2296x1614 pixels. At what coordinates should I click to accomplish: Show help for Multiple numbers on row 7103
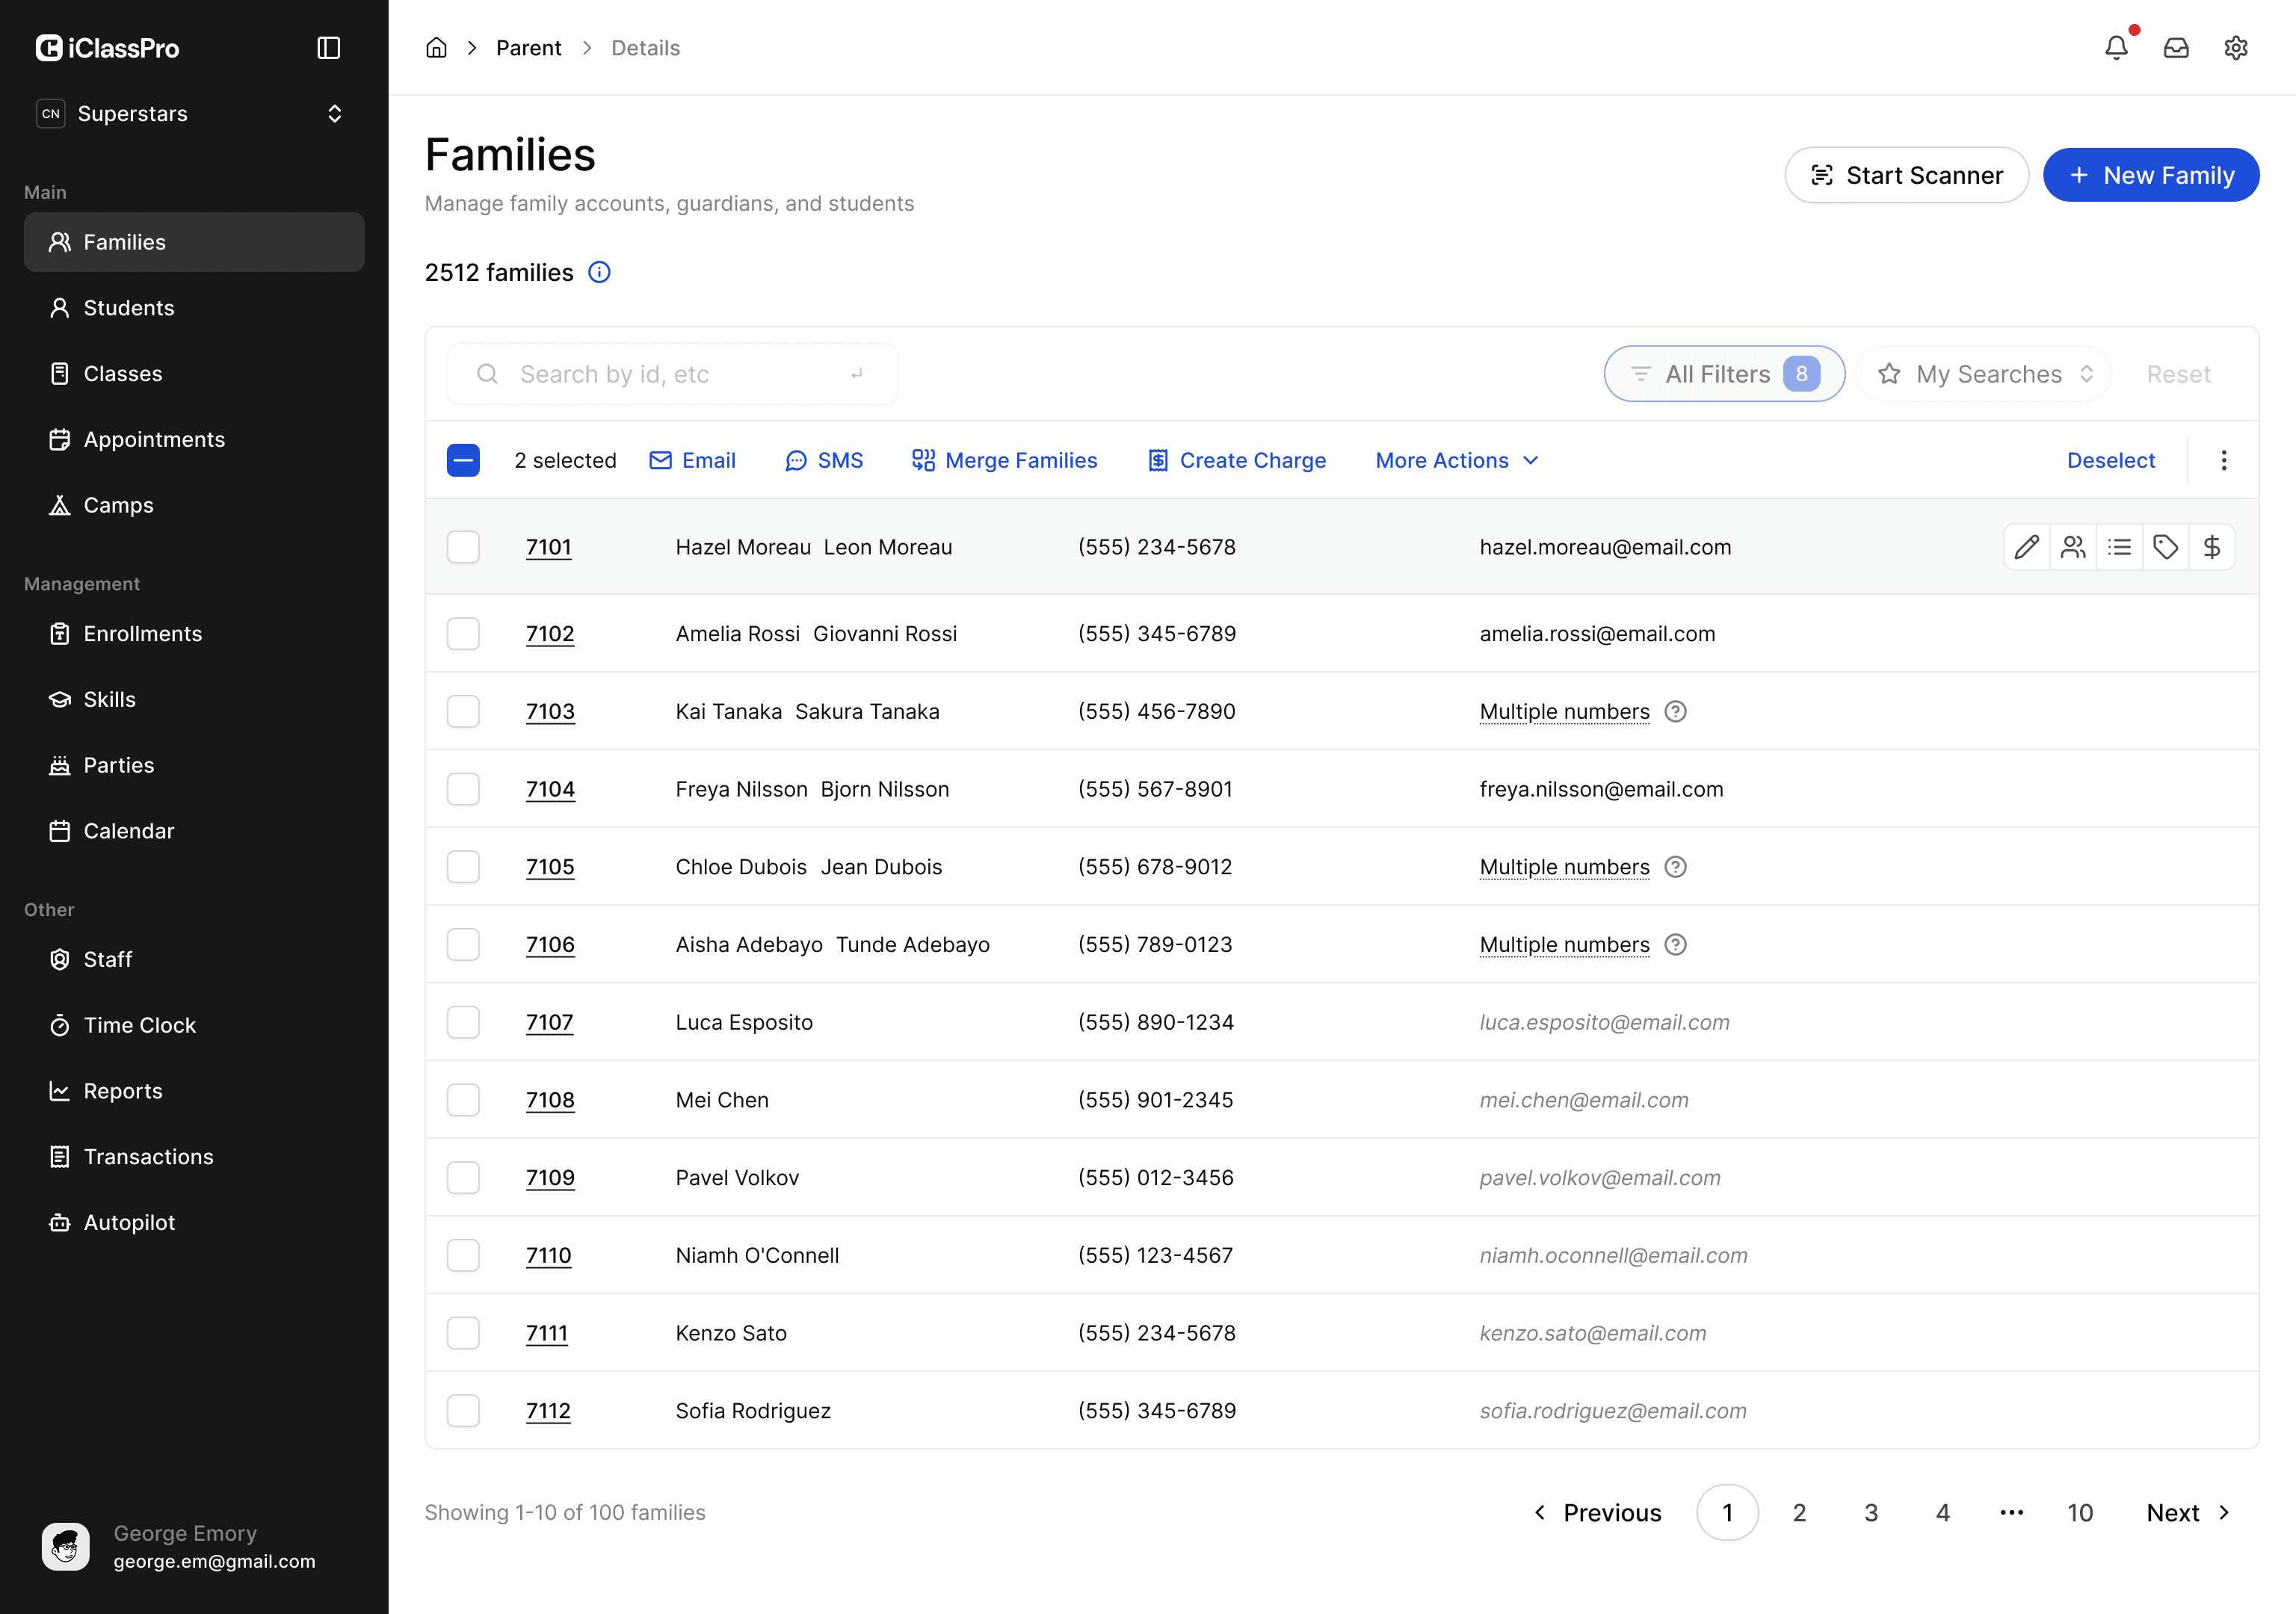point(1675,712)
